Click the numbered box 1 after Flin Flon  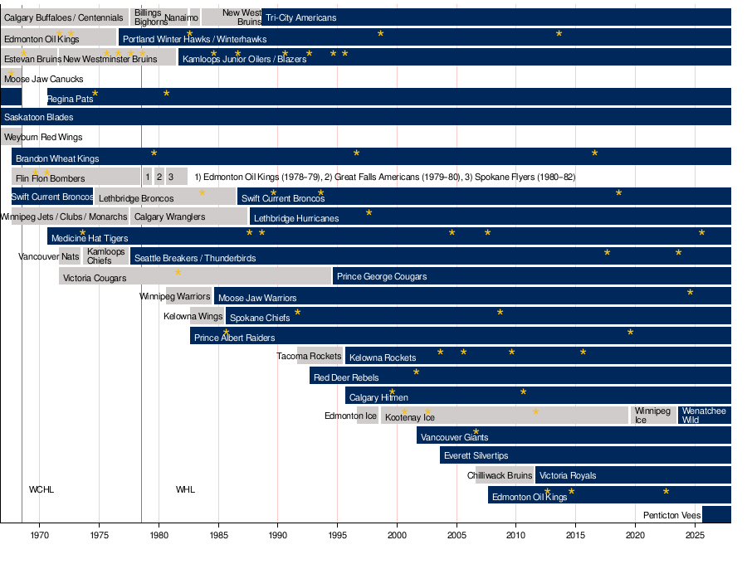pos(147,177)
